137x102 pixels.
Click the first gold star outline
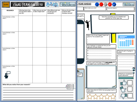[x=90, y=97]
